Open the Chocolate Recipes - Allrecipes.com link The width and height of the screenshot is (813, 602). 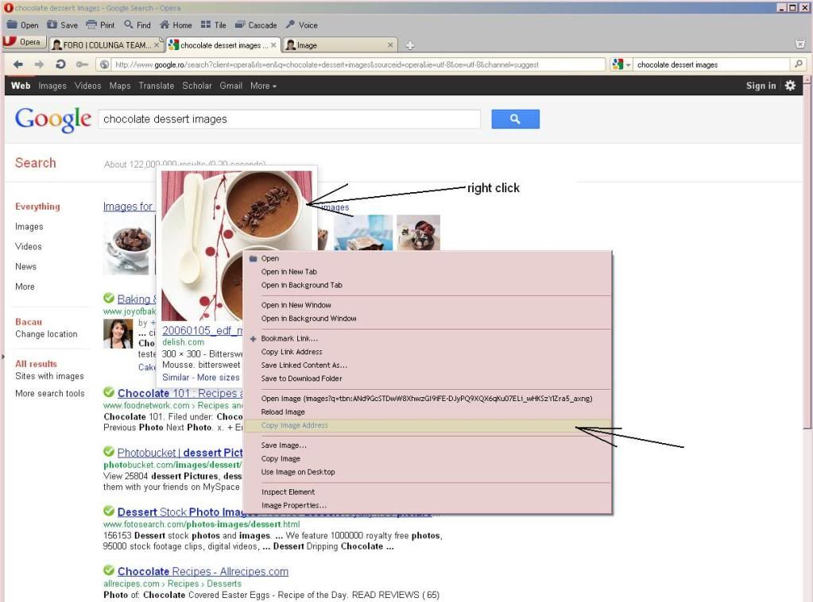point(203,571)
